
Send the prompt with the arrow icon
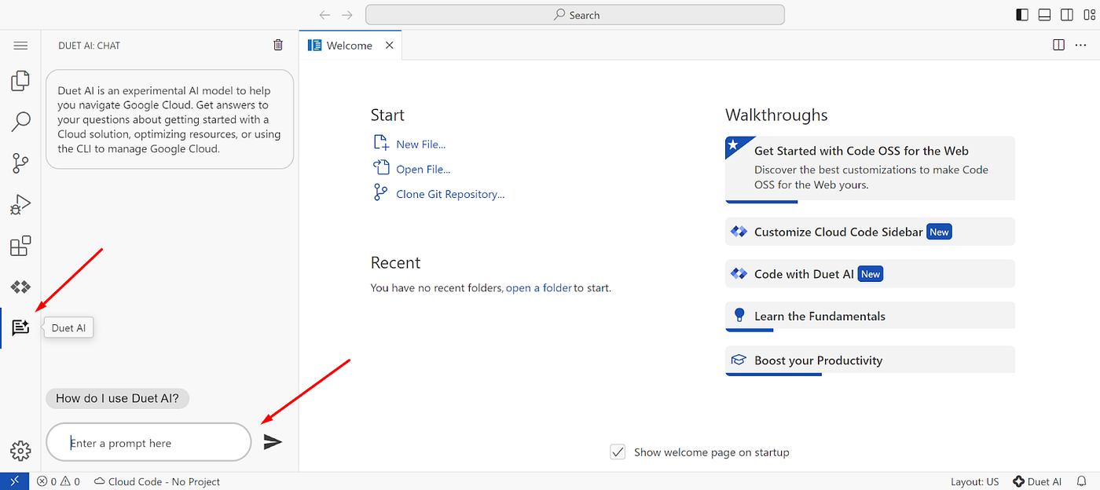[x=273, y=442]
